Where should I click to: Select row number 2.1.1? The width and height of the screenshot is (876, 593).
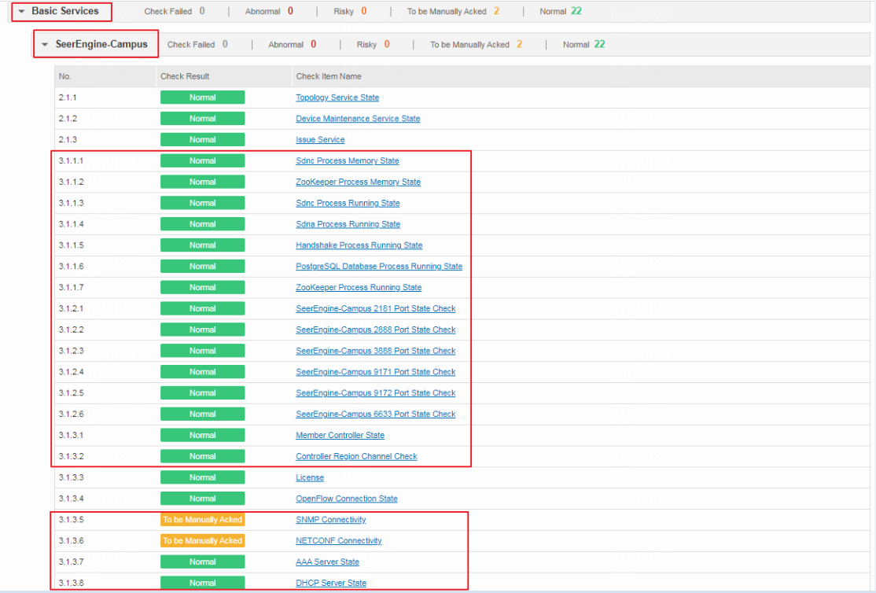click(x=68, y=98)
